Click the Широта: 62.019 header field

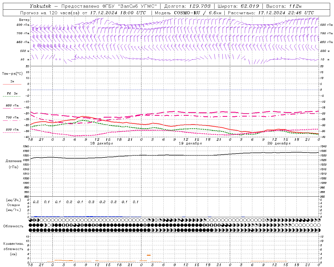(x=238, y=6)
